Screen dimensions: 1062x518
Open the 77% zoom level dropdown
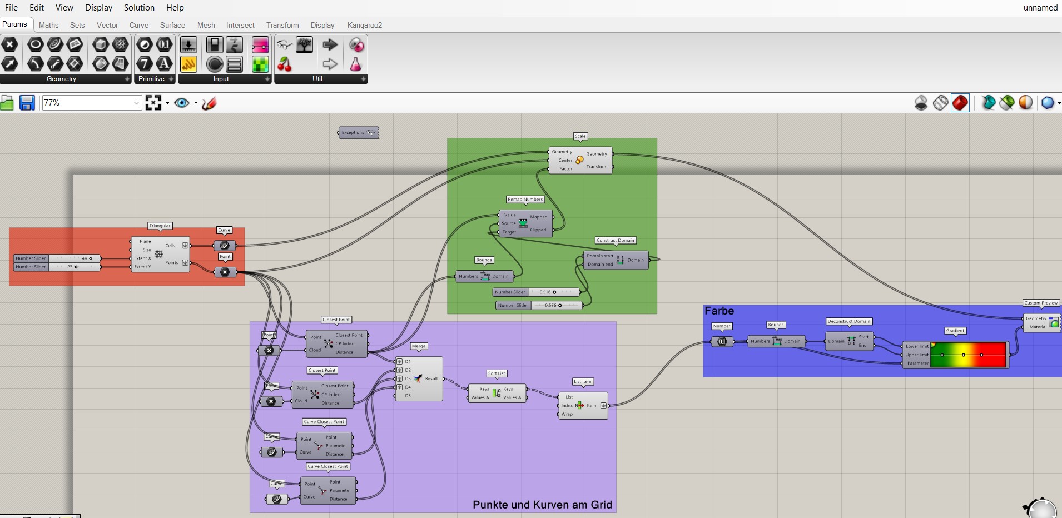pos(136,103)
